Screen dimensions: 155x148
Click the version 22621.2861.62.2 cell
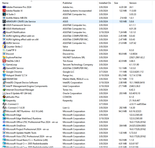pos(137,57)
